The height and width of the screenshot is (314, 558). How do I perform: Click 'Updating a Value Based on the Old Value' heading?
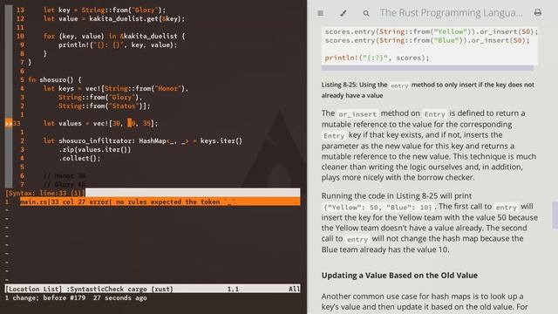(399, 276)
